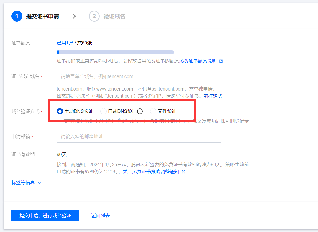Select the 手动DNS验证 radio button
Viewport: 318px width, 232px height.
(60, 112)
